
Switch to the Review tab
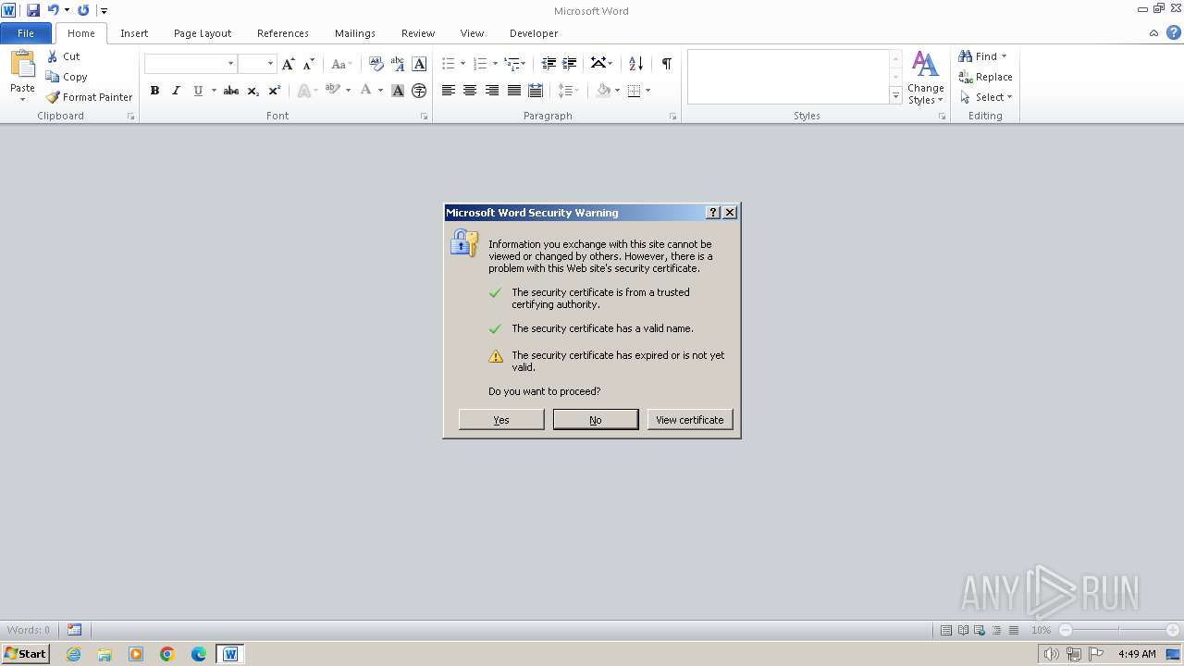[x=418, y=33]
